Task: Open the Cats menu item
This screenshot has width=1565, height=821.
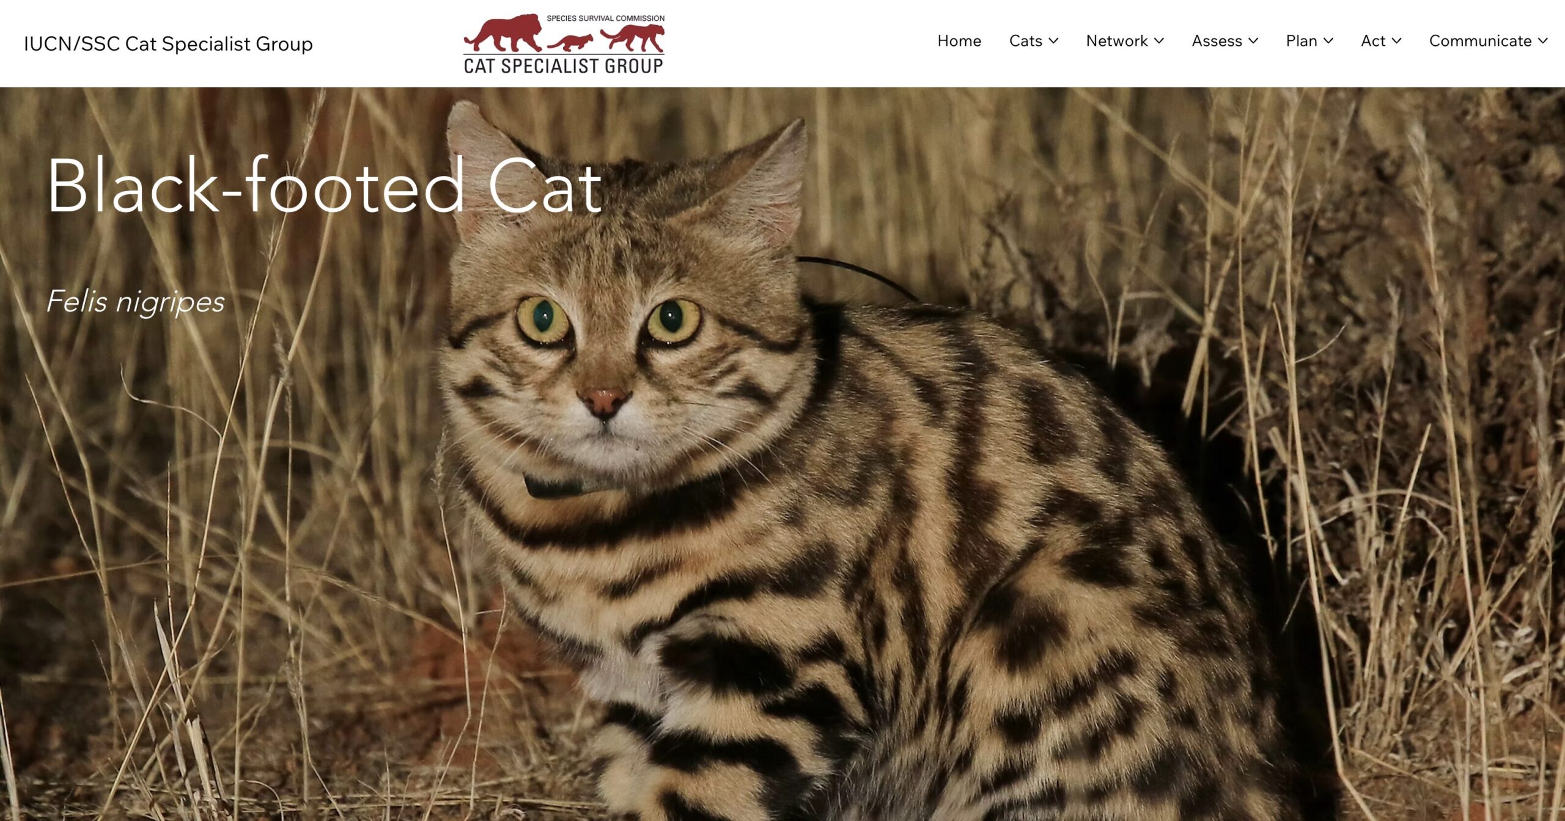Action: pyautogui.click(x=1025, y=41)
